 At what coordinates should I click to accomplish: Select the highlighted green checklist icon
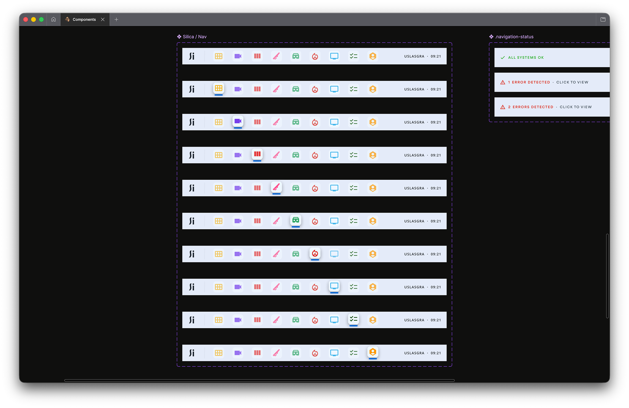pyautogui.click(x=354, y=319)
